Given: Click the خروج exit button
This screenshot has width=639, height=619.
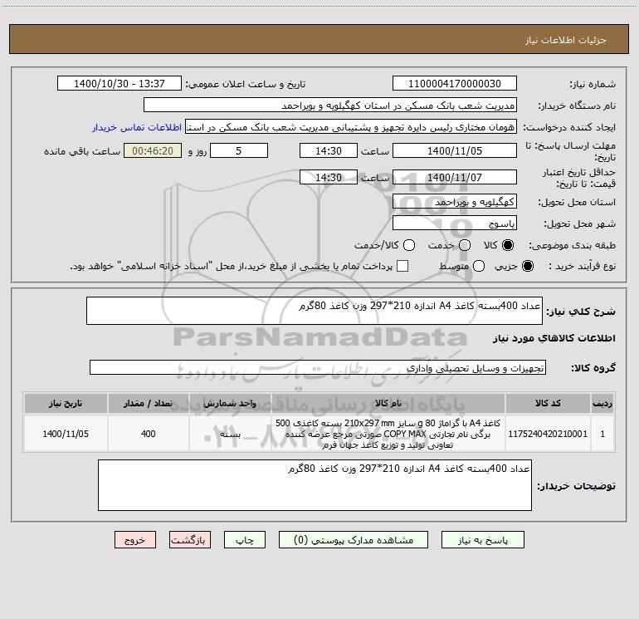Looking at the screenshot, I should pos(135,540).
